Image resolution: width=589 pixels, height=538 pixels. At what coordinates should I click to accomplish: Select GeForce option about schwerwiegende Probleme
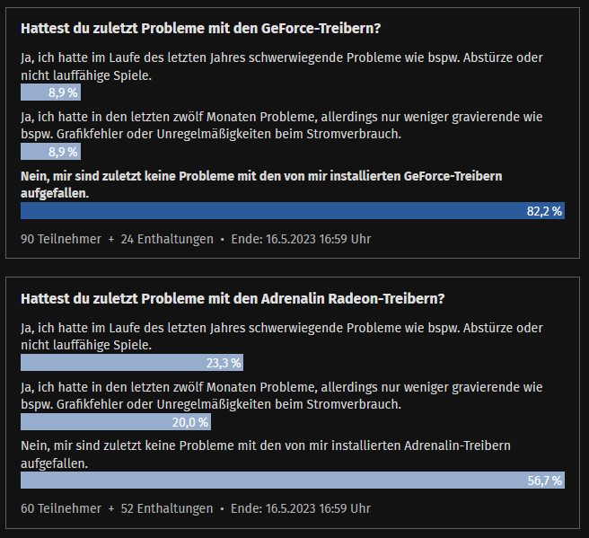[x=282, y=66]
